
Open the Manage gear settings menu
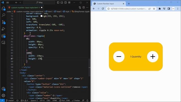(x=3, y=95)
